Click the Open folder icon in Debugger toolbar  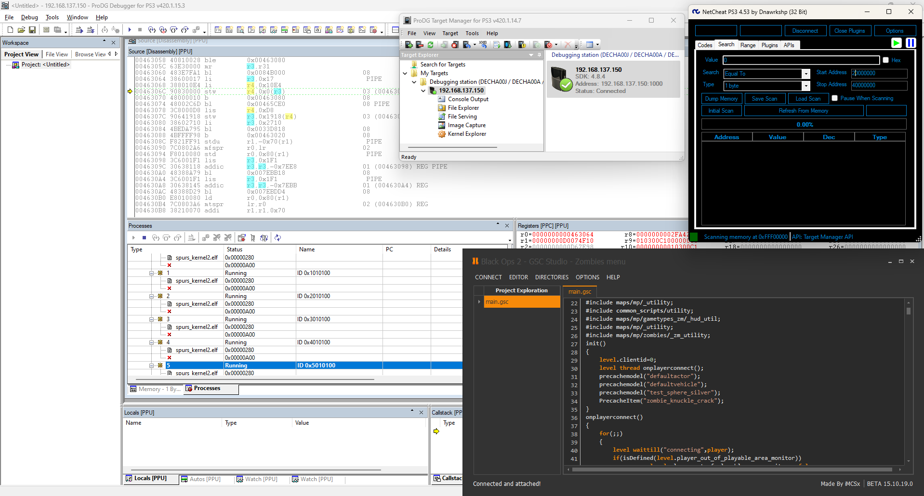coord(21,30)
